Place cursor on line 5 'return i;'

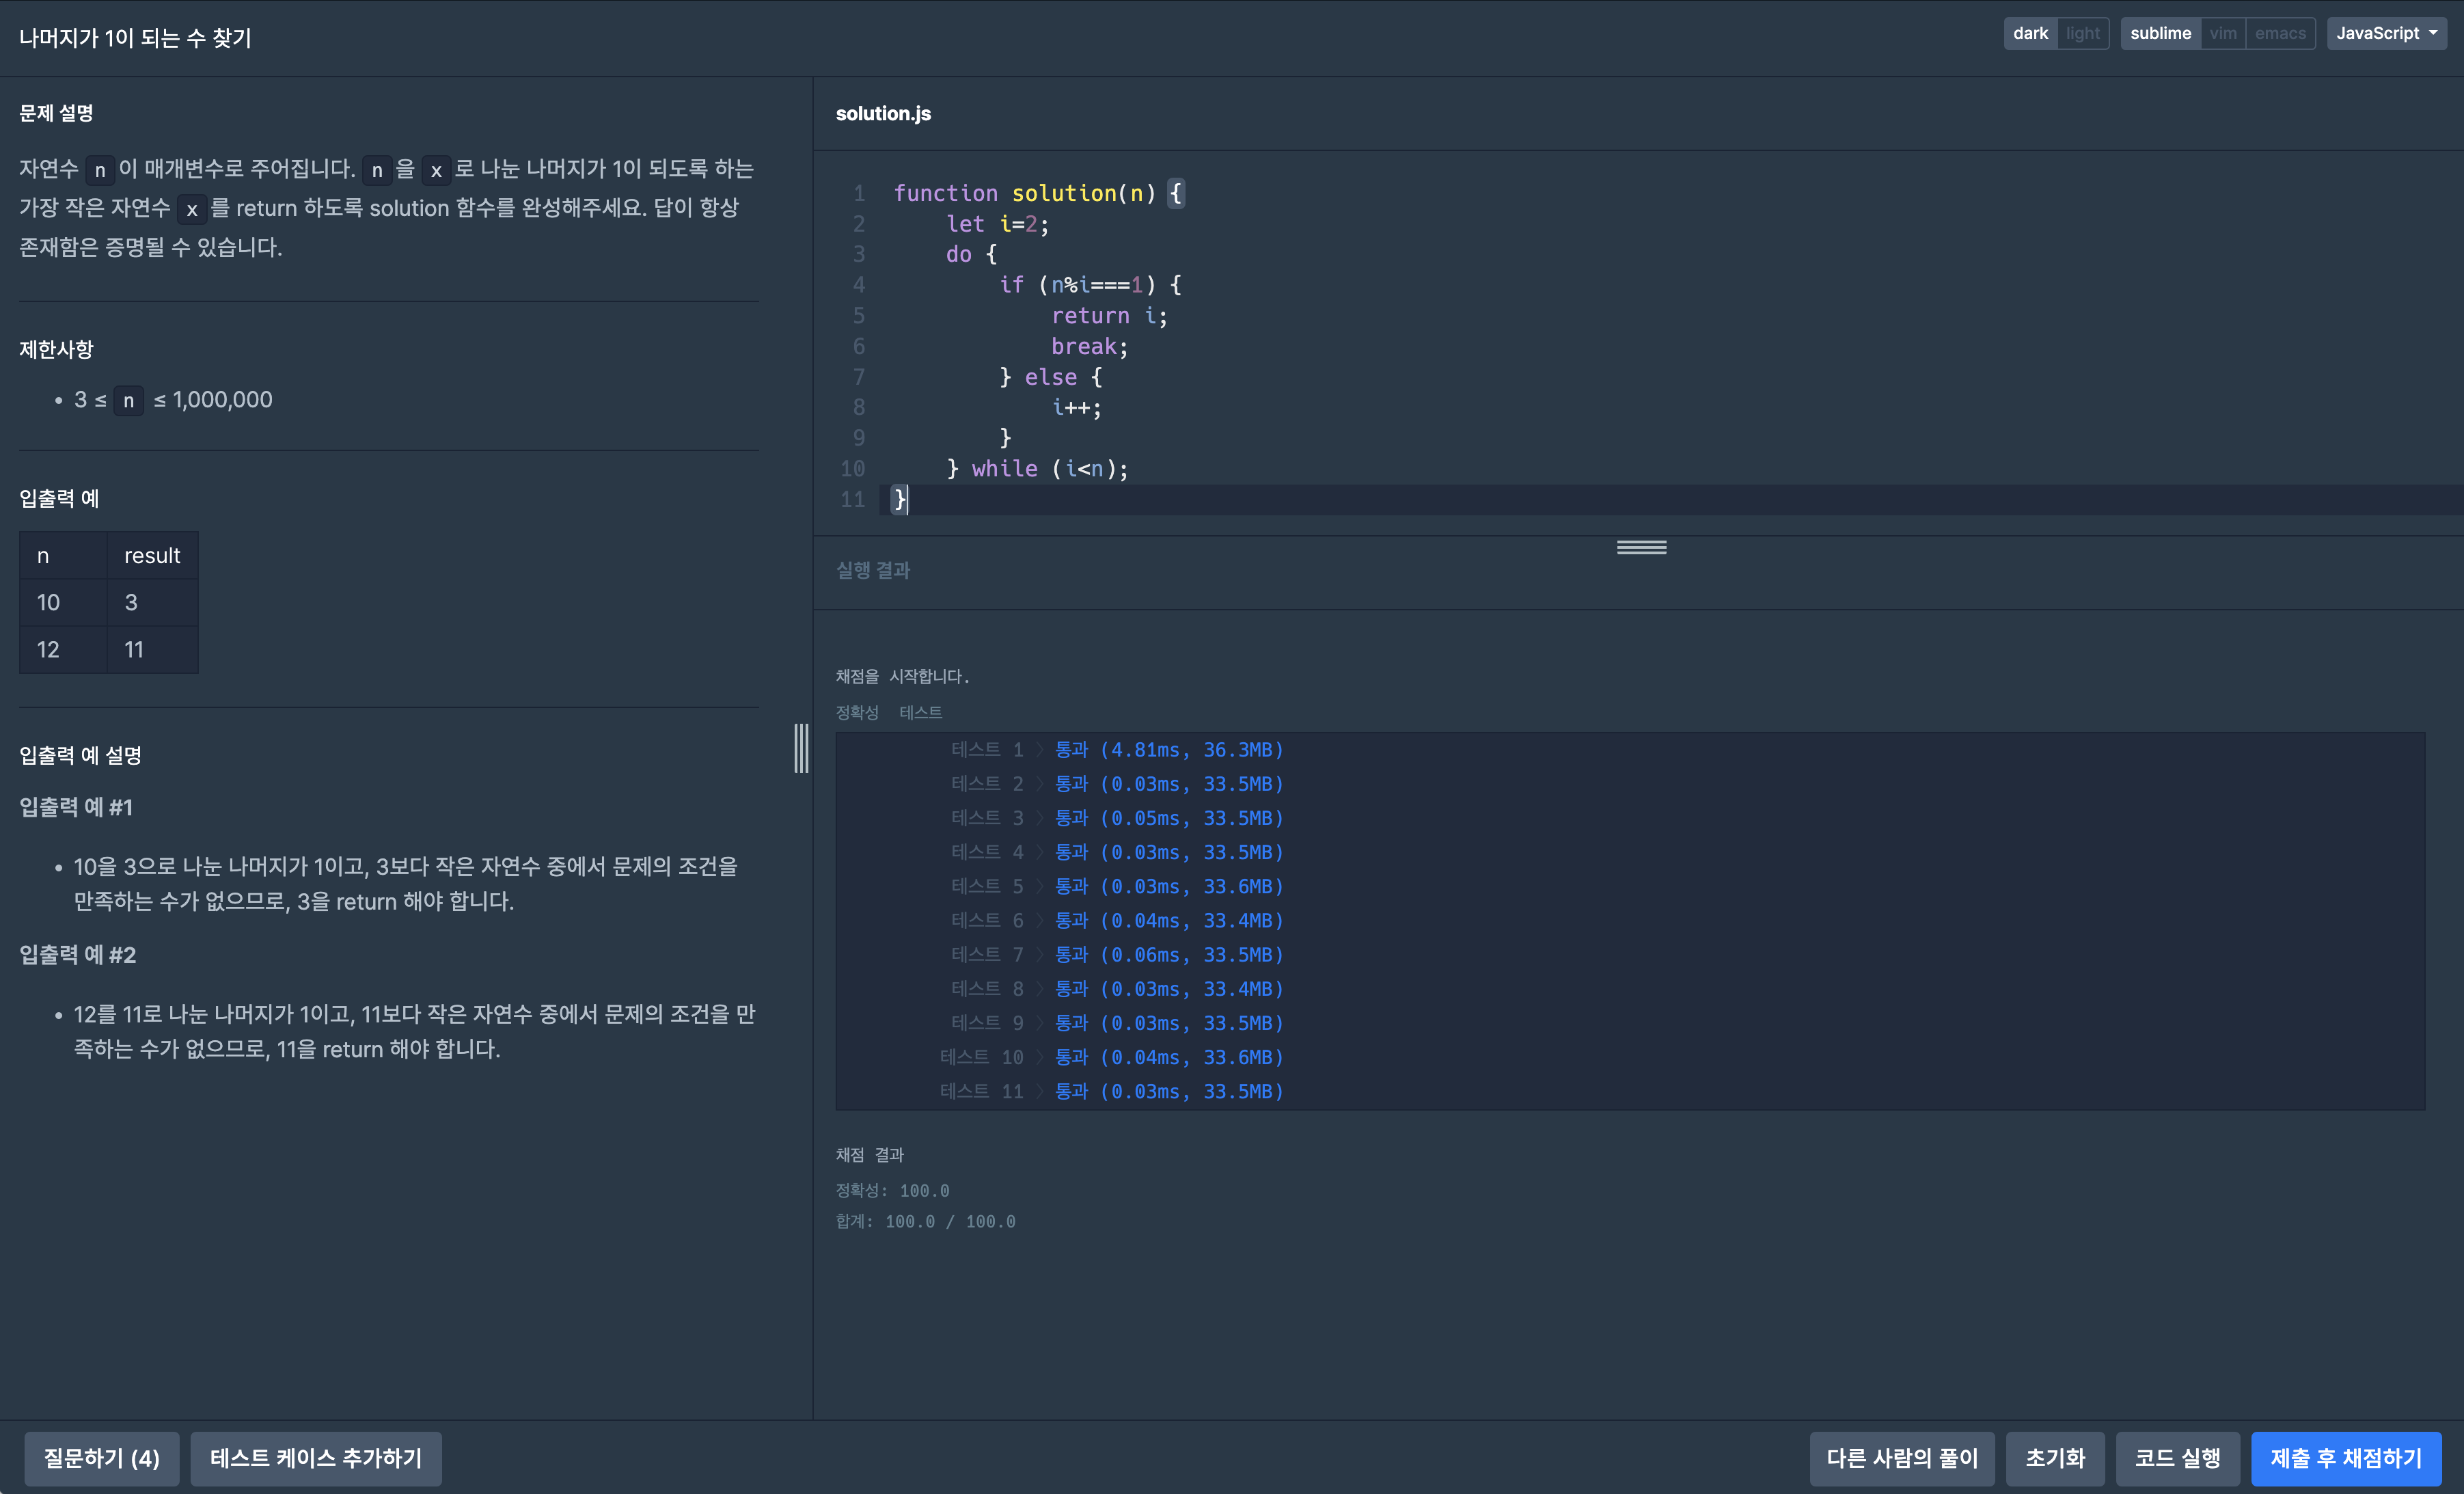[1109, 315]
